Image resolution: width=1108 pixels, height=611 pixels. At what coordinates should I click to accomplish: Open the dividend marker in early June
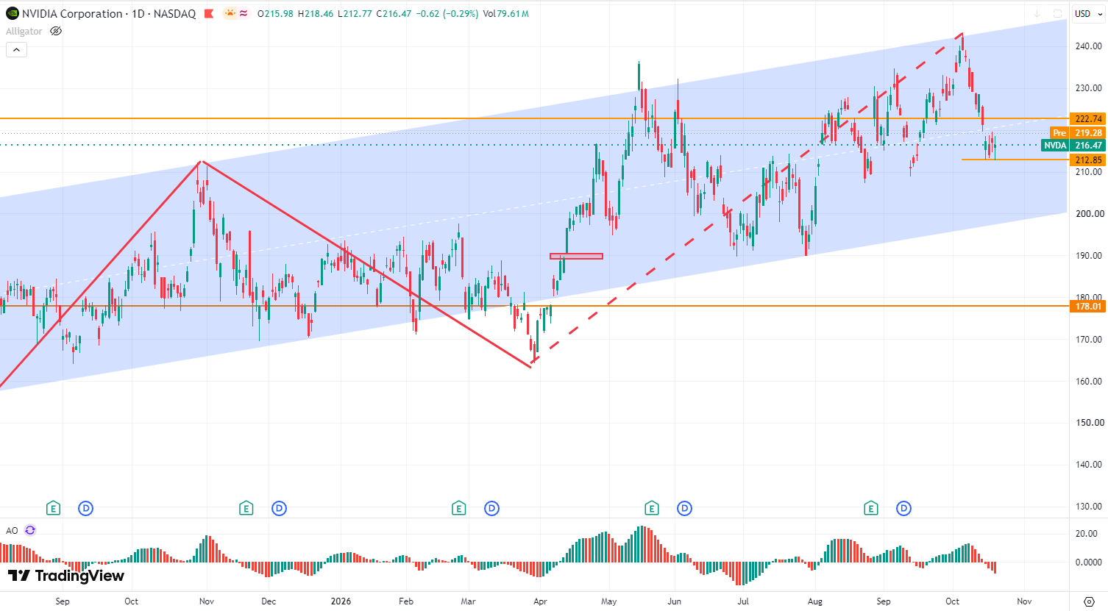[684, 508]
